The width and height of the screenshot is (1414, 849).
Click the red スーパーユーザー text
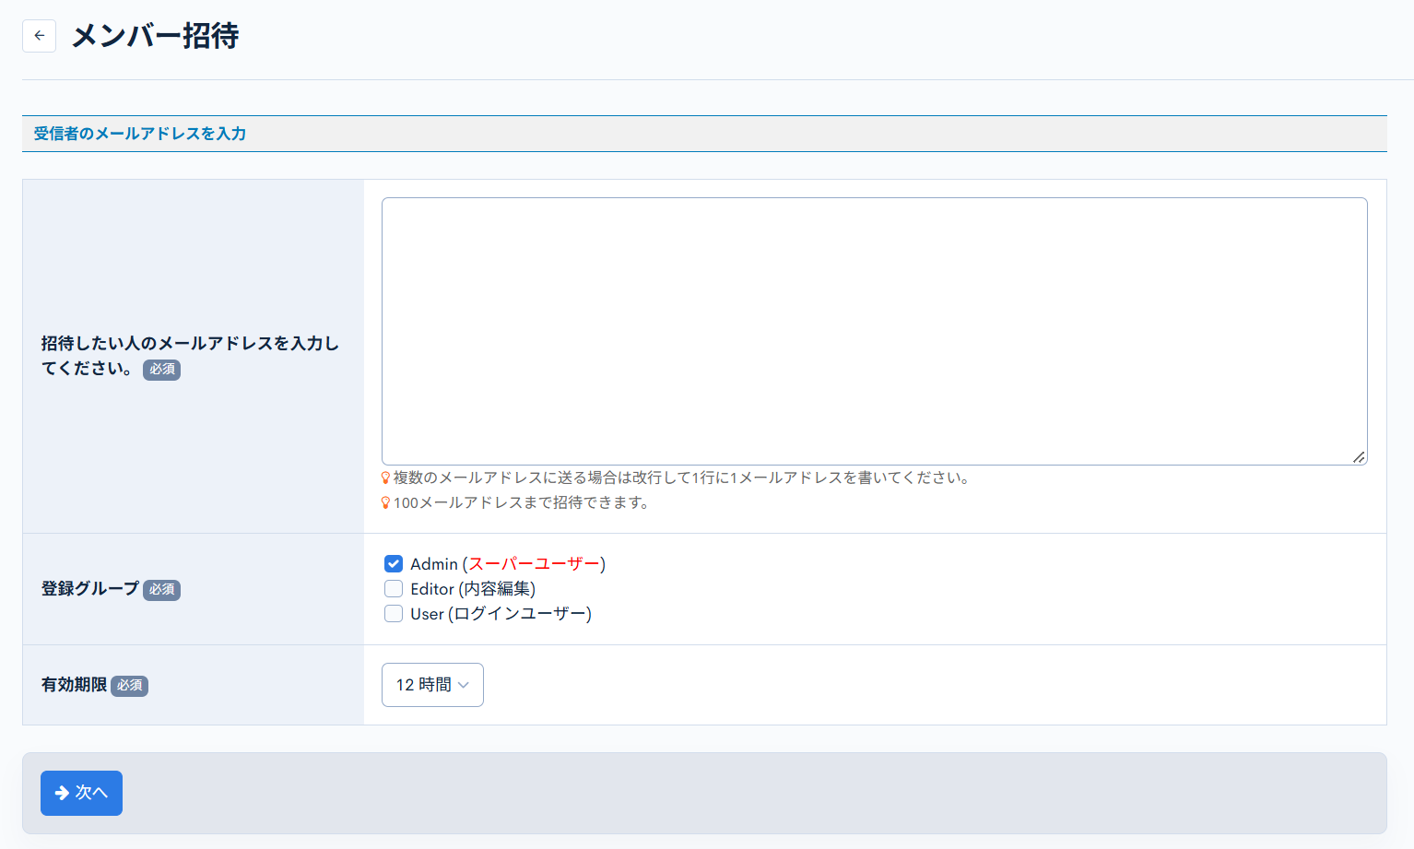(534, 564)
